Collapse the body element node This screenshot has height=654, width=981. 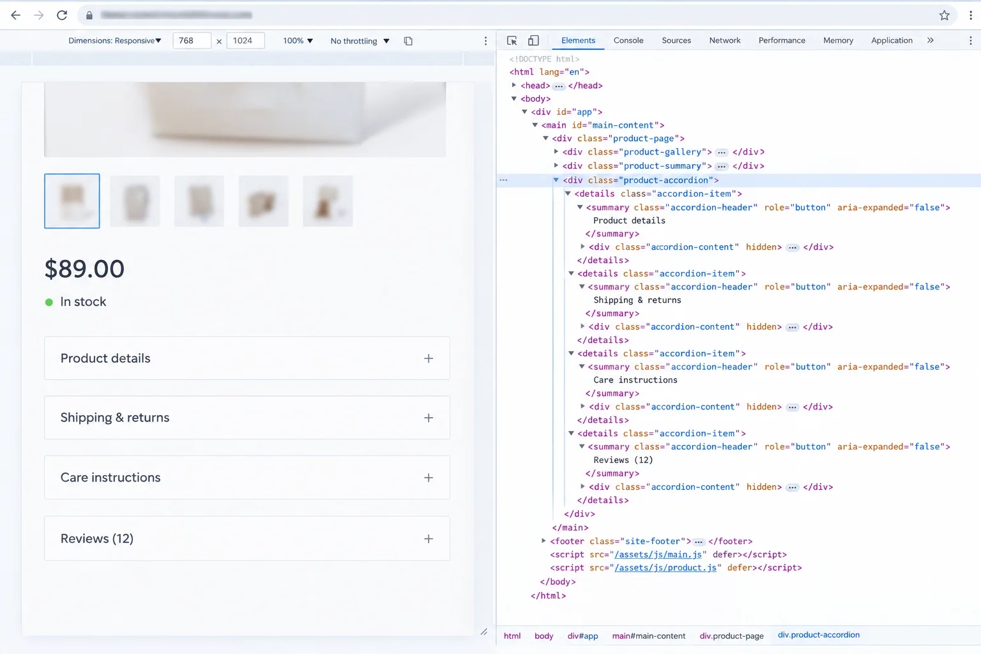click(x=513, y=98)
